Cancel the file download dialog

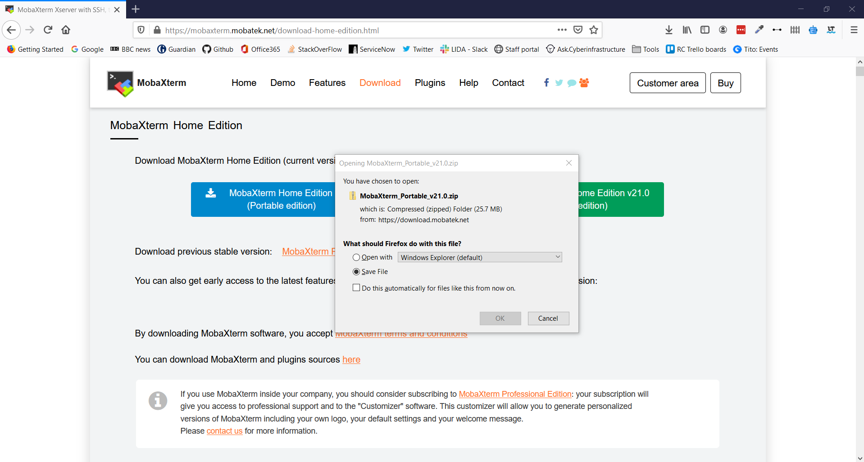click(548, 318)
